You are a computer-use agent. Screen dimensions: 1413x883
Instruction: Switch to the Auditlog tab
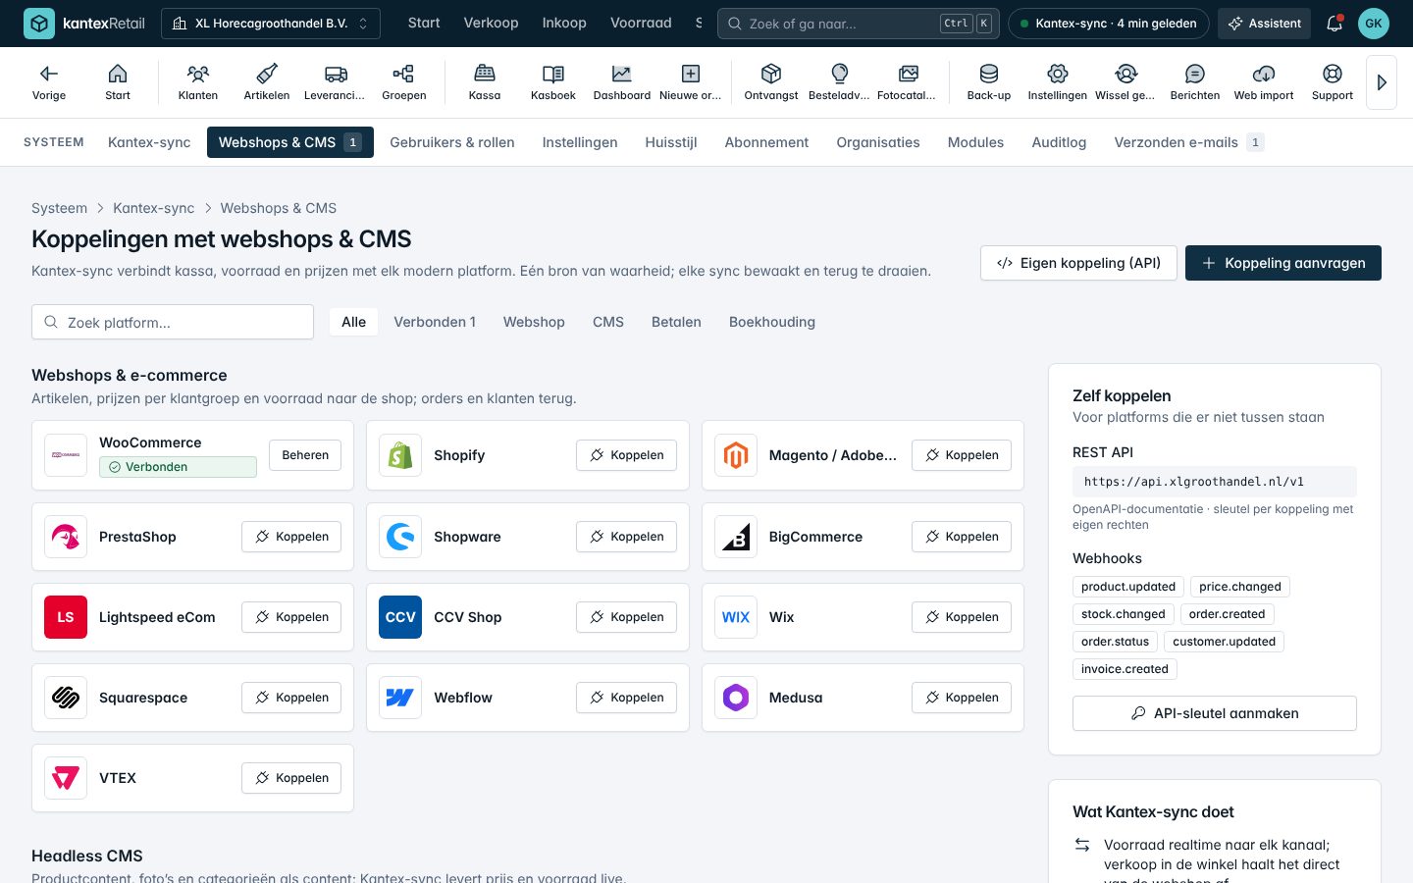[1059, 142]
